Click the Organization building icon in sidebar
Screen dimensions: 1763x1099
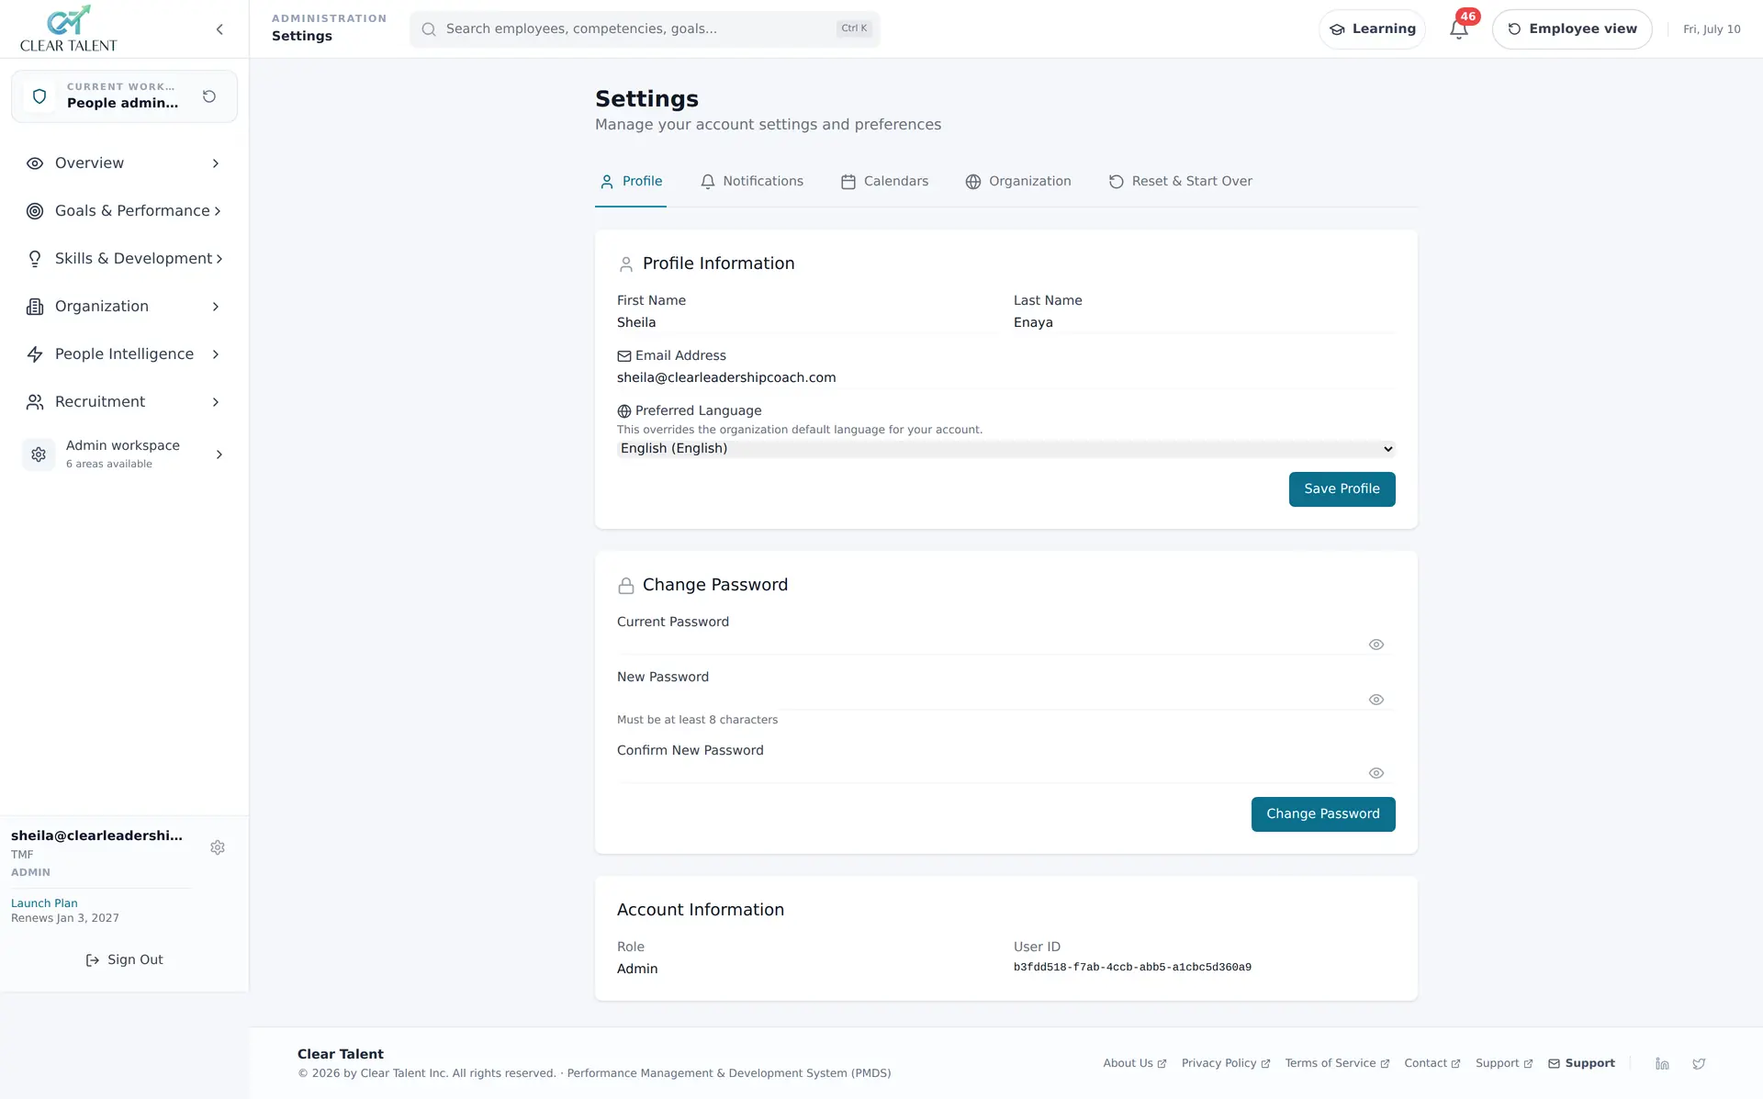pyautogui.click(x=35, y=307)
